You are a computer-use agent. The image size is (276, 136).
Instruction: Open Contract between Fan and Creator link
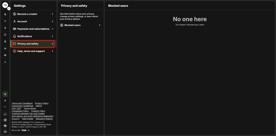28,114
